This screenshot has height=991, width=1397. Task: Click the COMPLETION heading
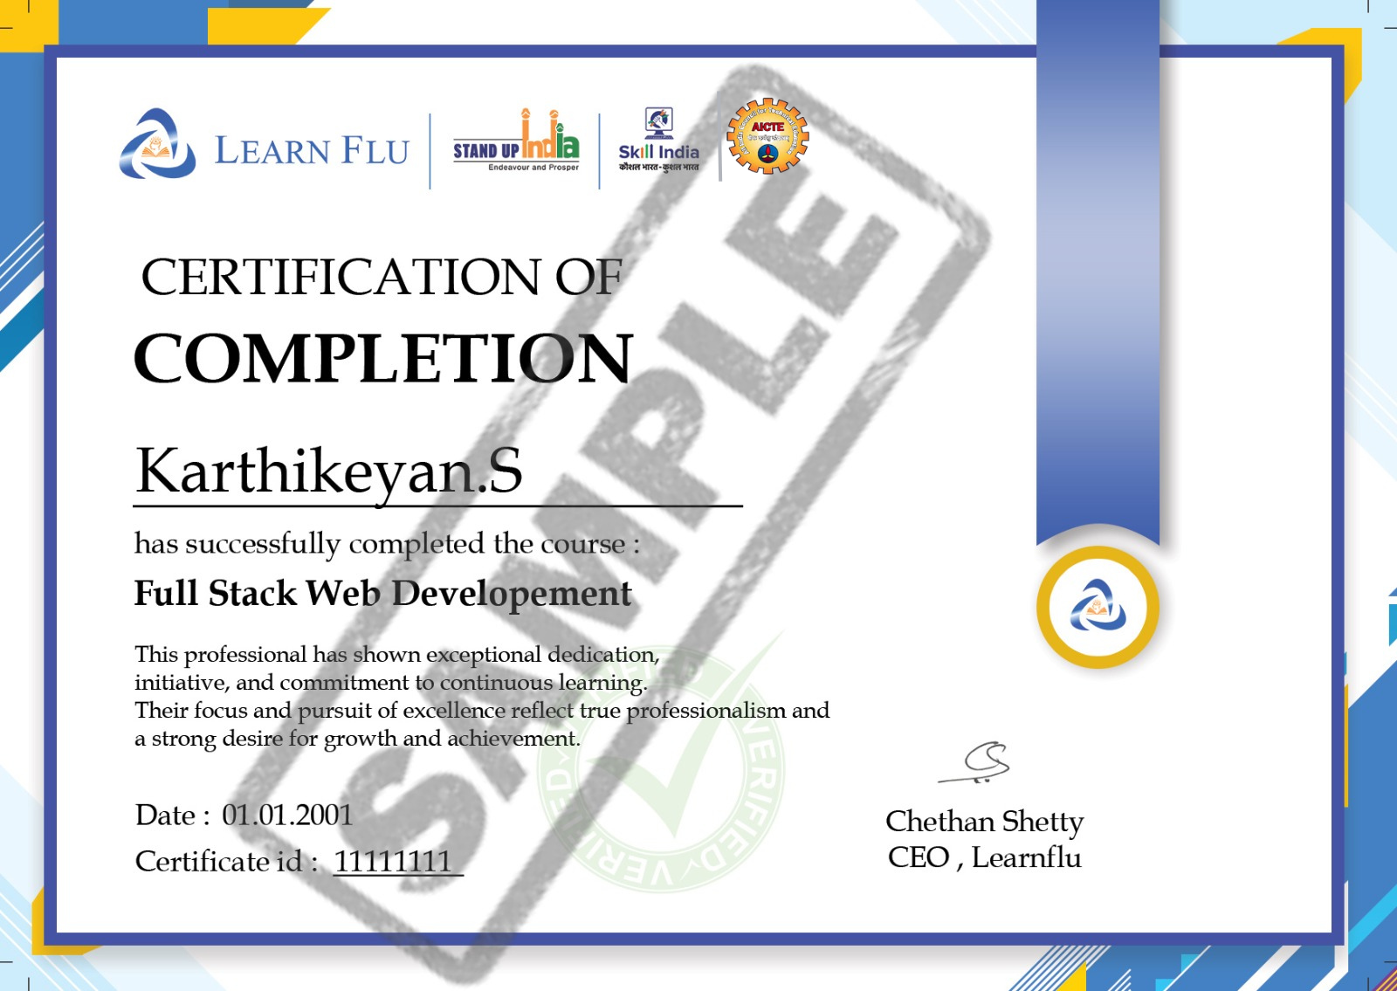pos(382,358)
